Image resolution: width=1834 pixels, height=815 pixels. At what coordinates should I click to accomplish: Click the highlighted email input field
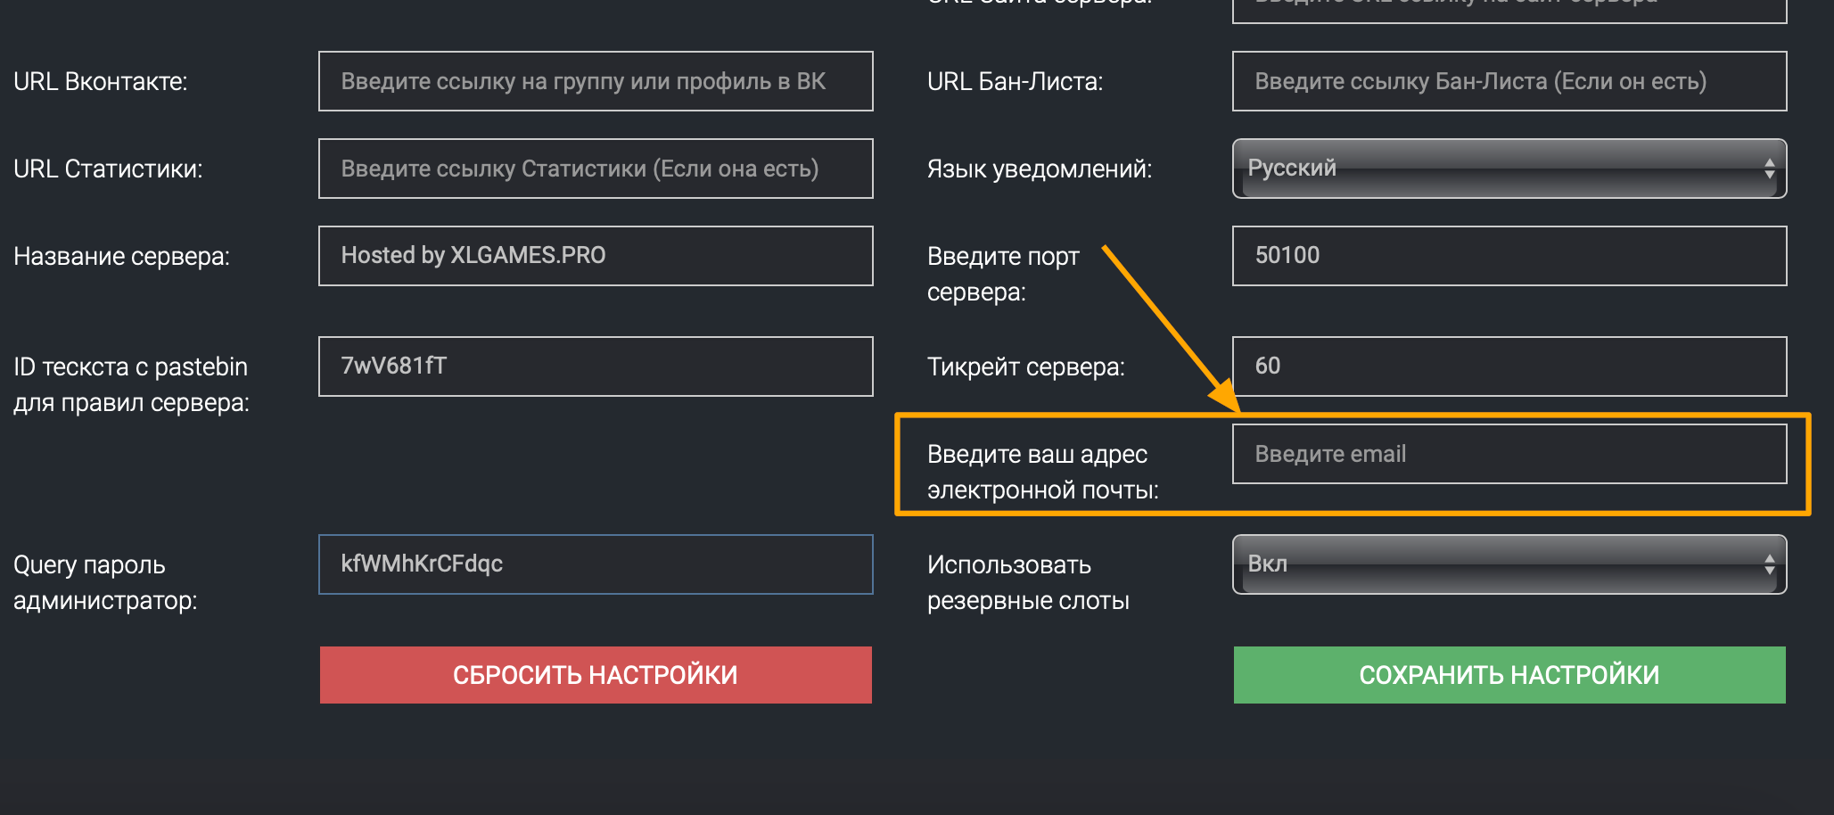click(x=1508, y=453)
